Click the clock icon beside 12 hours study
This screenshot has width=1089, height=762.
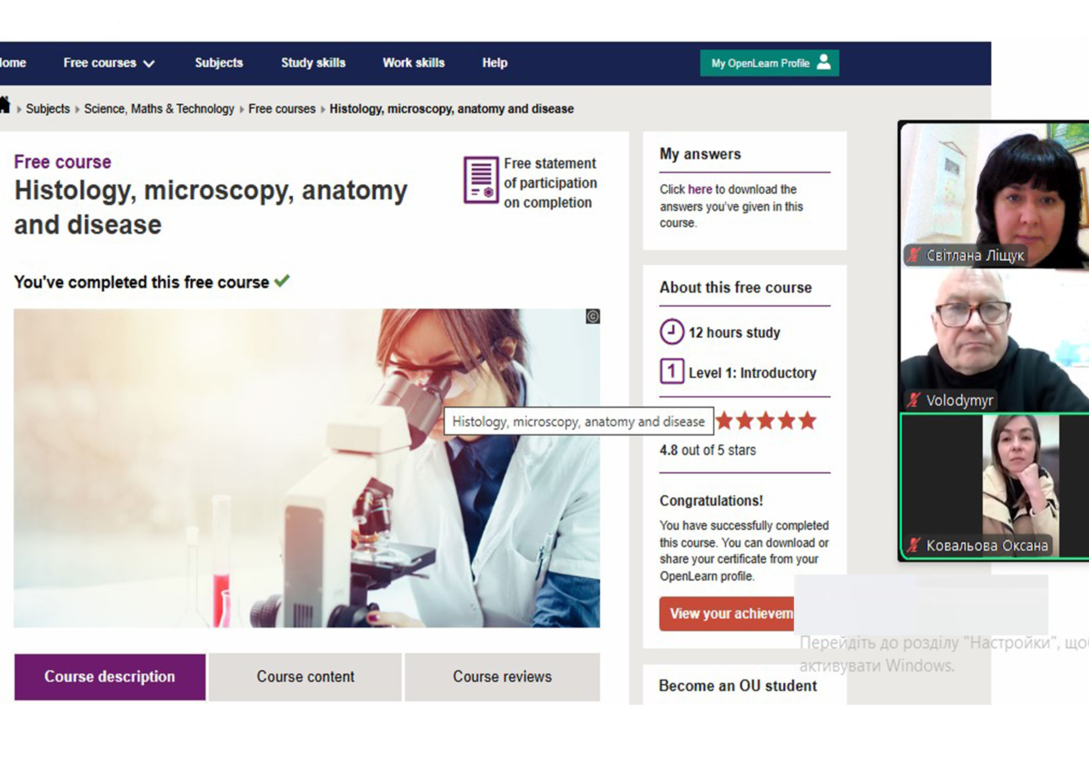click(x=672, y=332)
